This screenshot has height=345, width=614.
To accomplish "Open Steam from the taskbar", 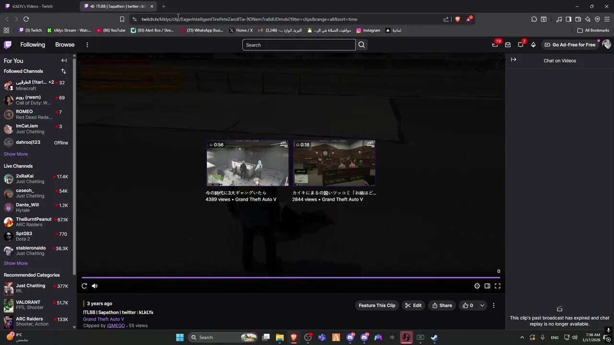I will [x=434, y=337].
